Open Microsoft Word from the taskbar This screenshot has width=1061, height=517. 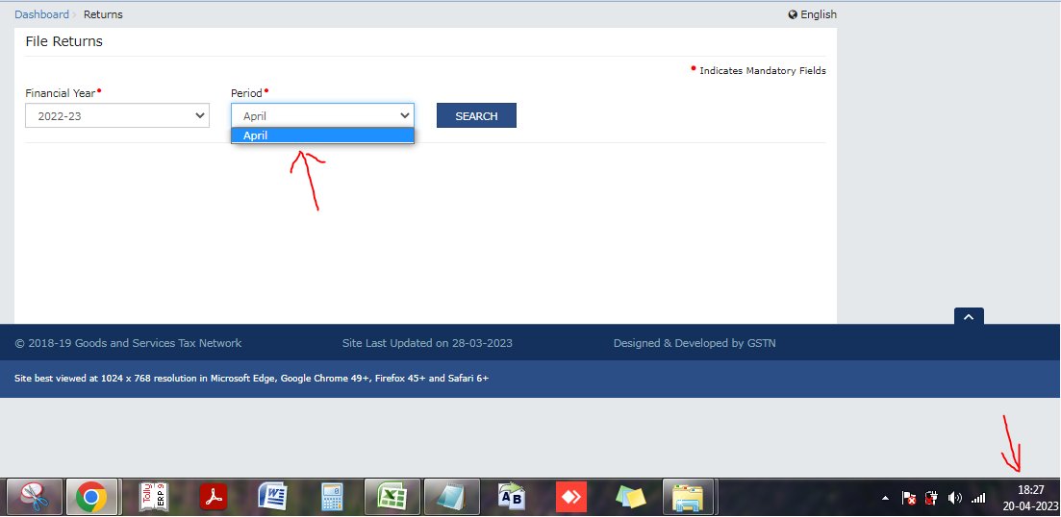coord(272,498)
